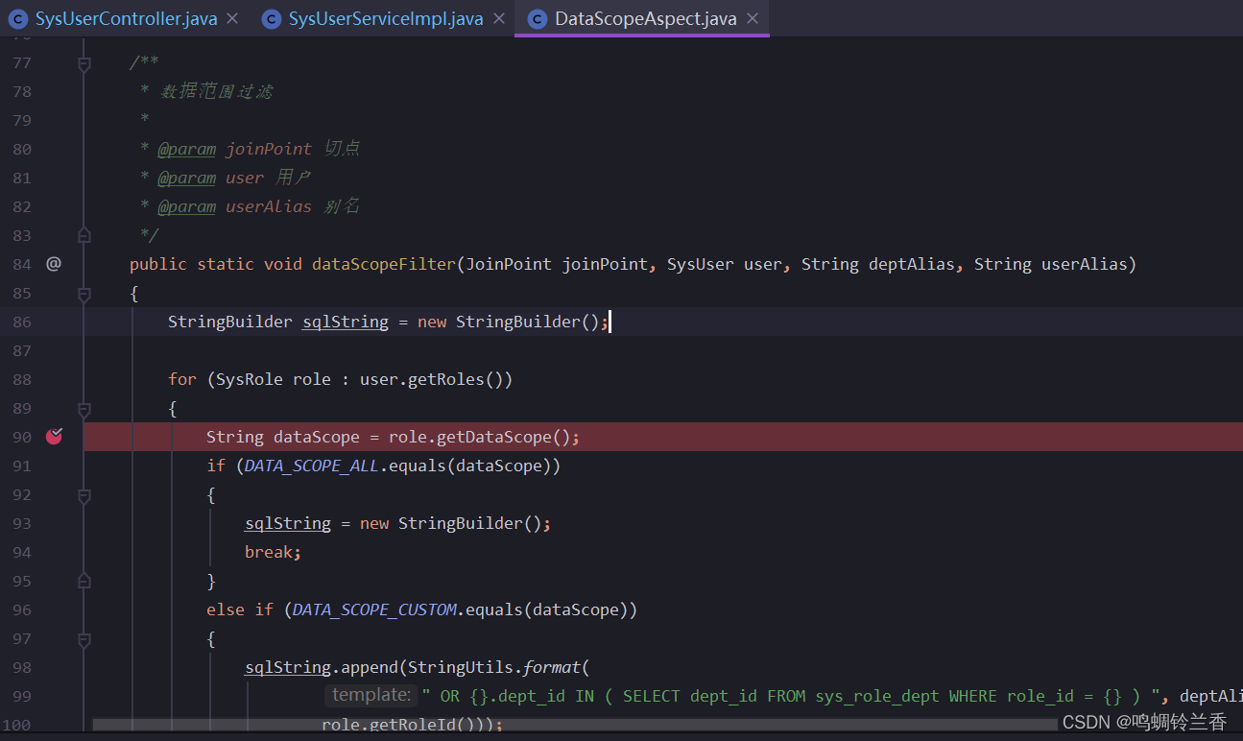The height and width of the screenshot is (741, 1243).
Task: Switch to the SysUserController.java tab
Action: click(126, 18)
